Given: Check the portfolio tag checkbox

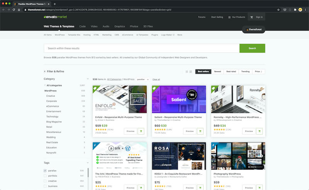Looking at the screenshot, I should [45, 176].
